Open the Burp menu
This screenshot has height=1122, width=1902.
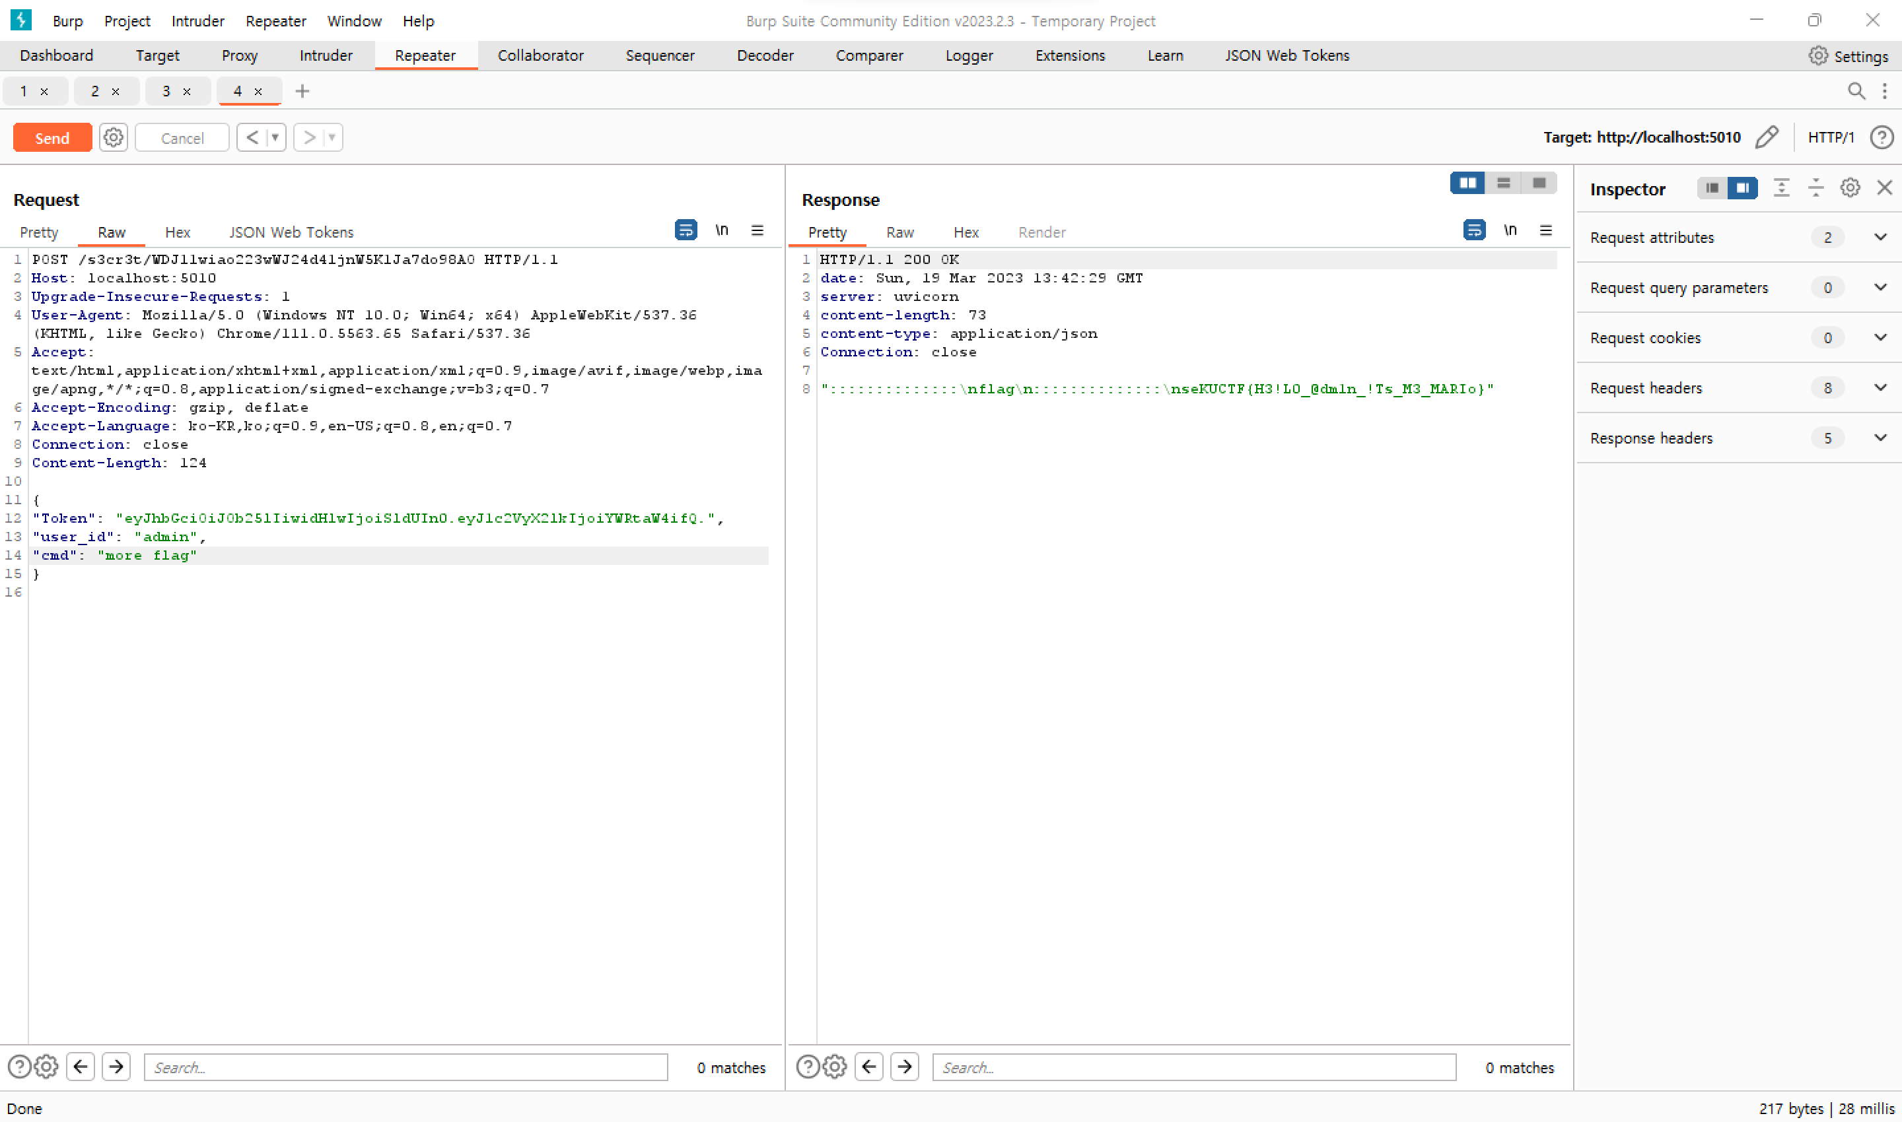click(x=67, y=21)
